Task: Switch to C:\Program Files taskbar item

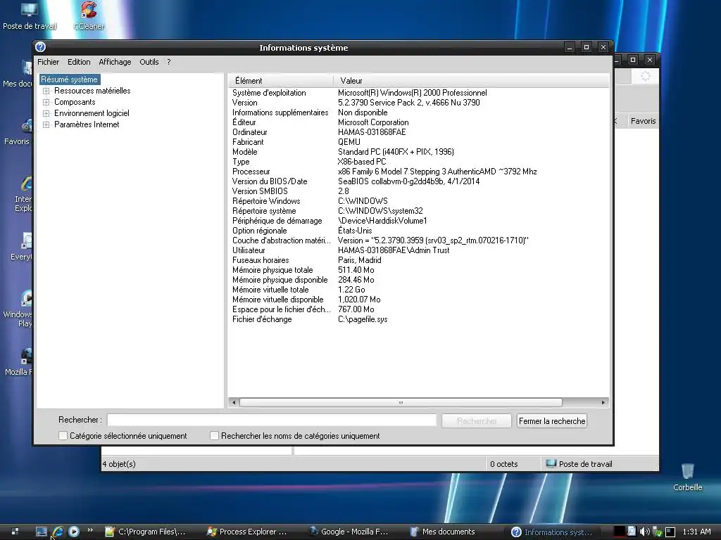Action: [146, 532]
